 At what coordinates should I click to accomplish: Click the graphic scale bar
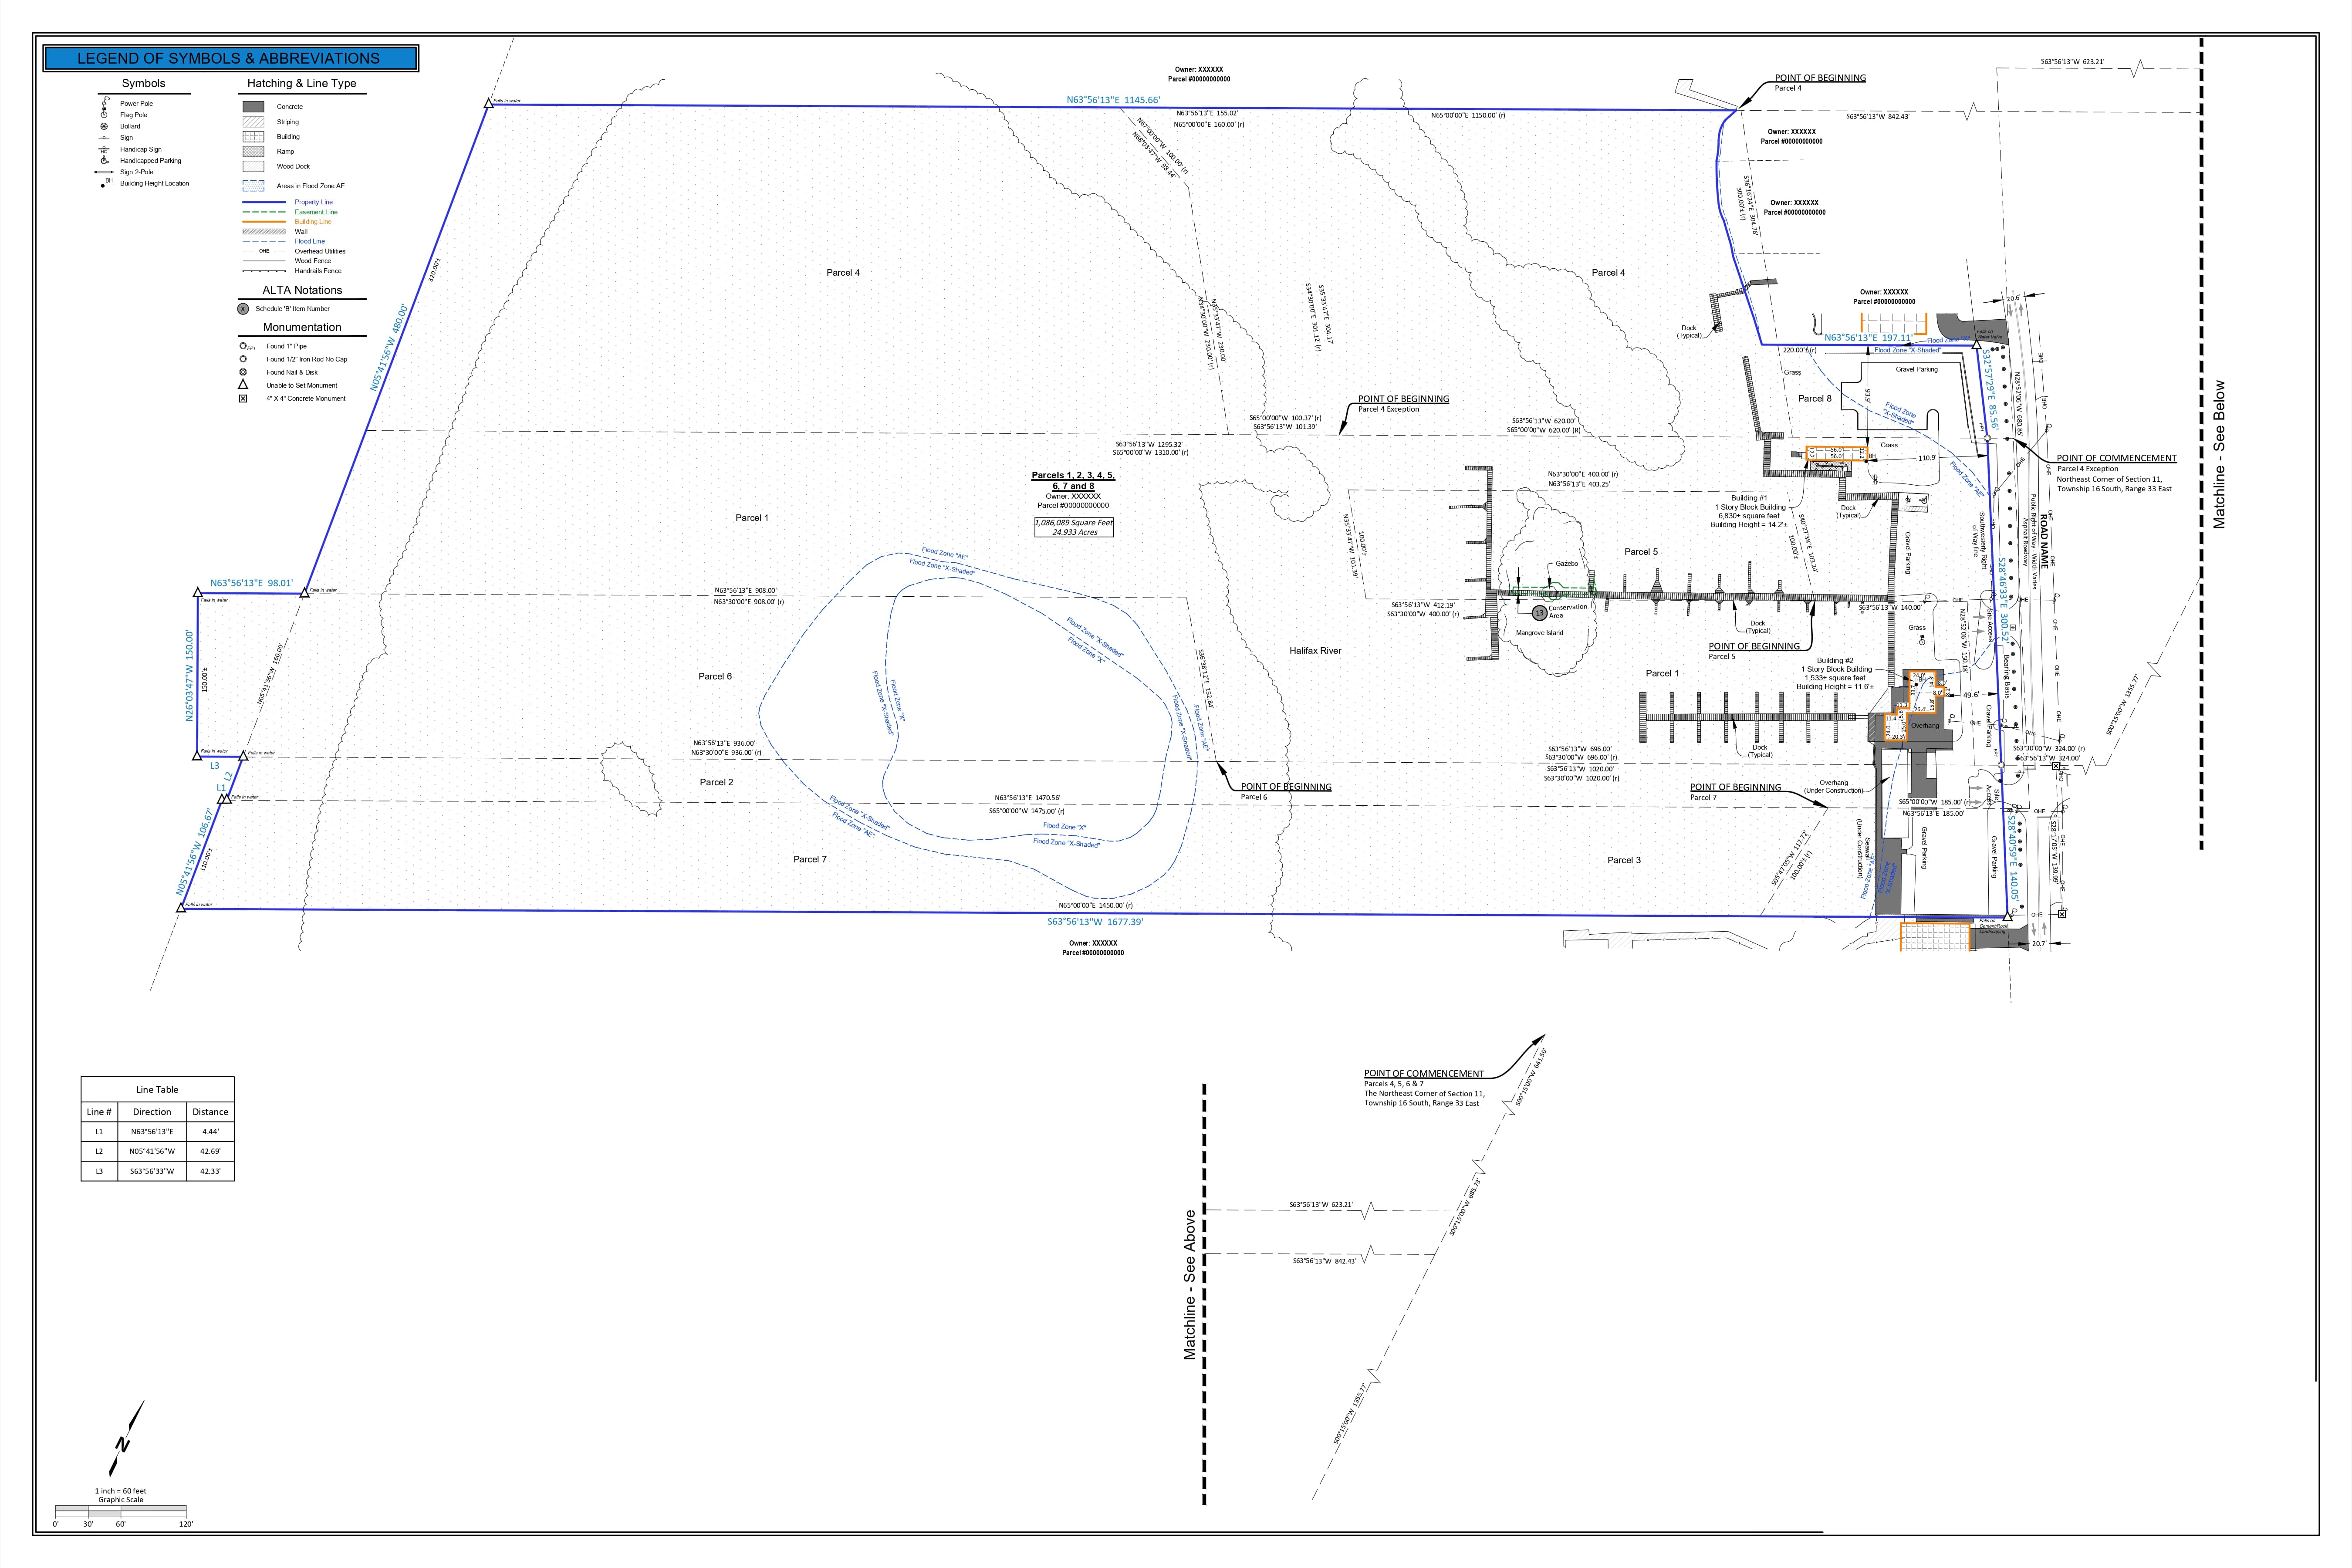click(120, 1511)
